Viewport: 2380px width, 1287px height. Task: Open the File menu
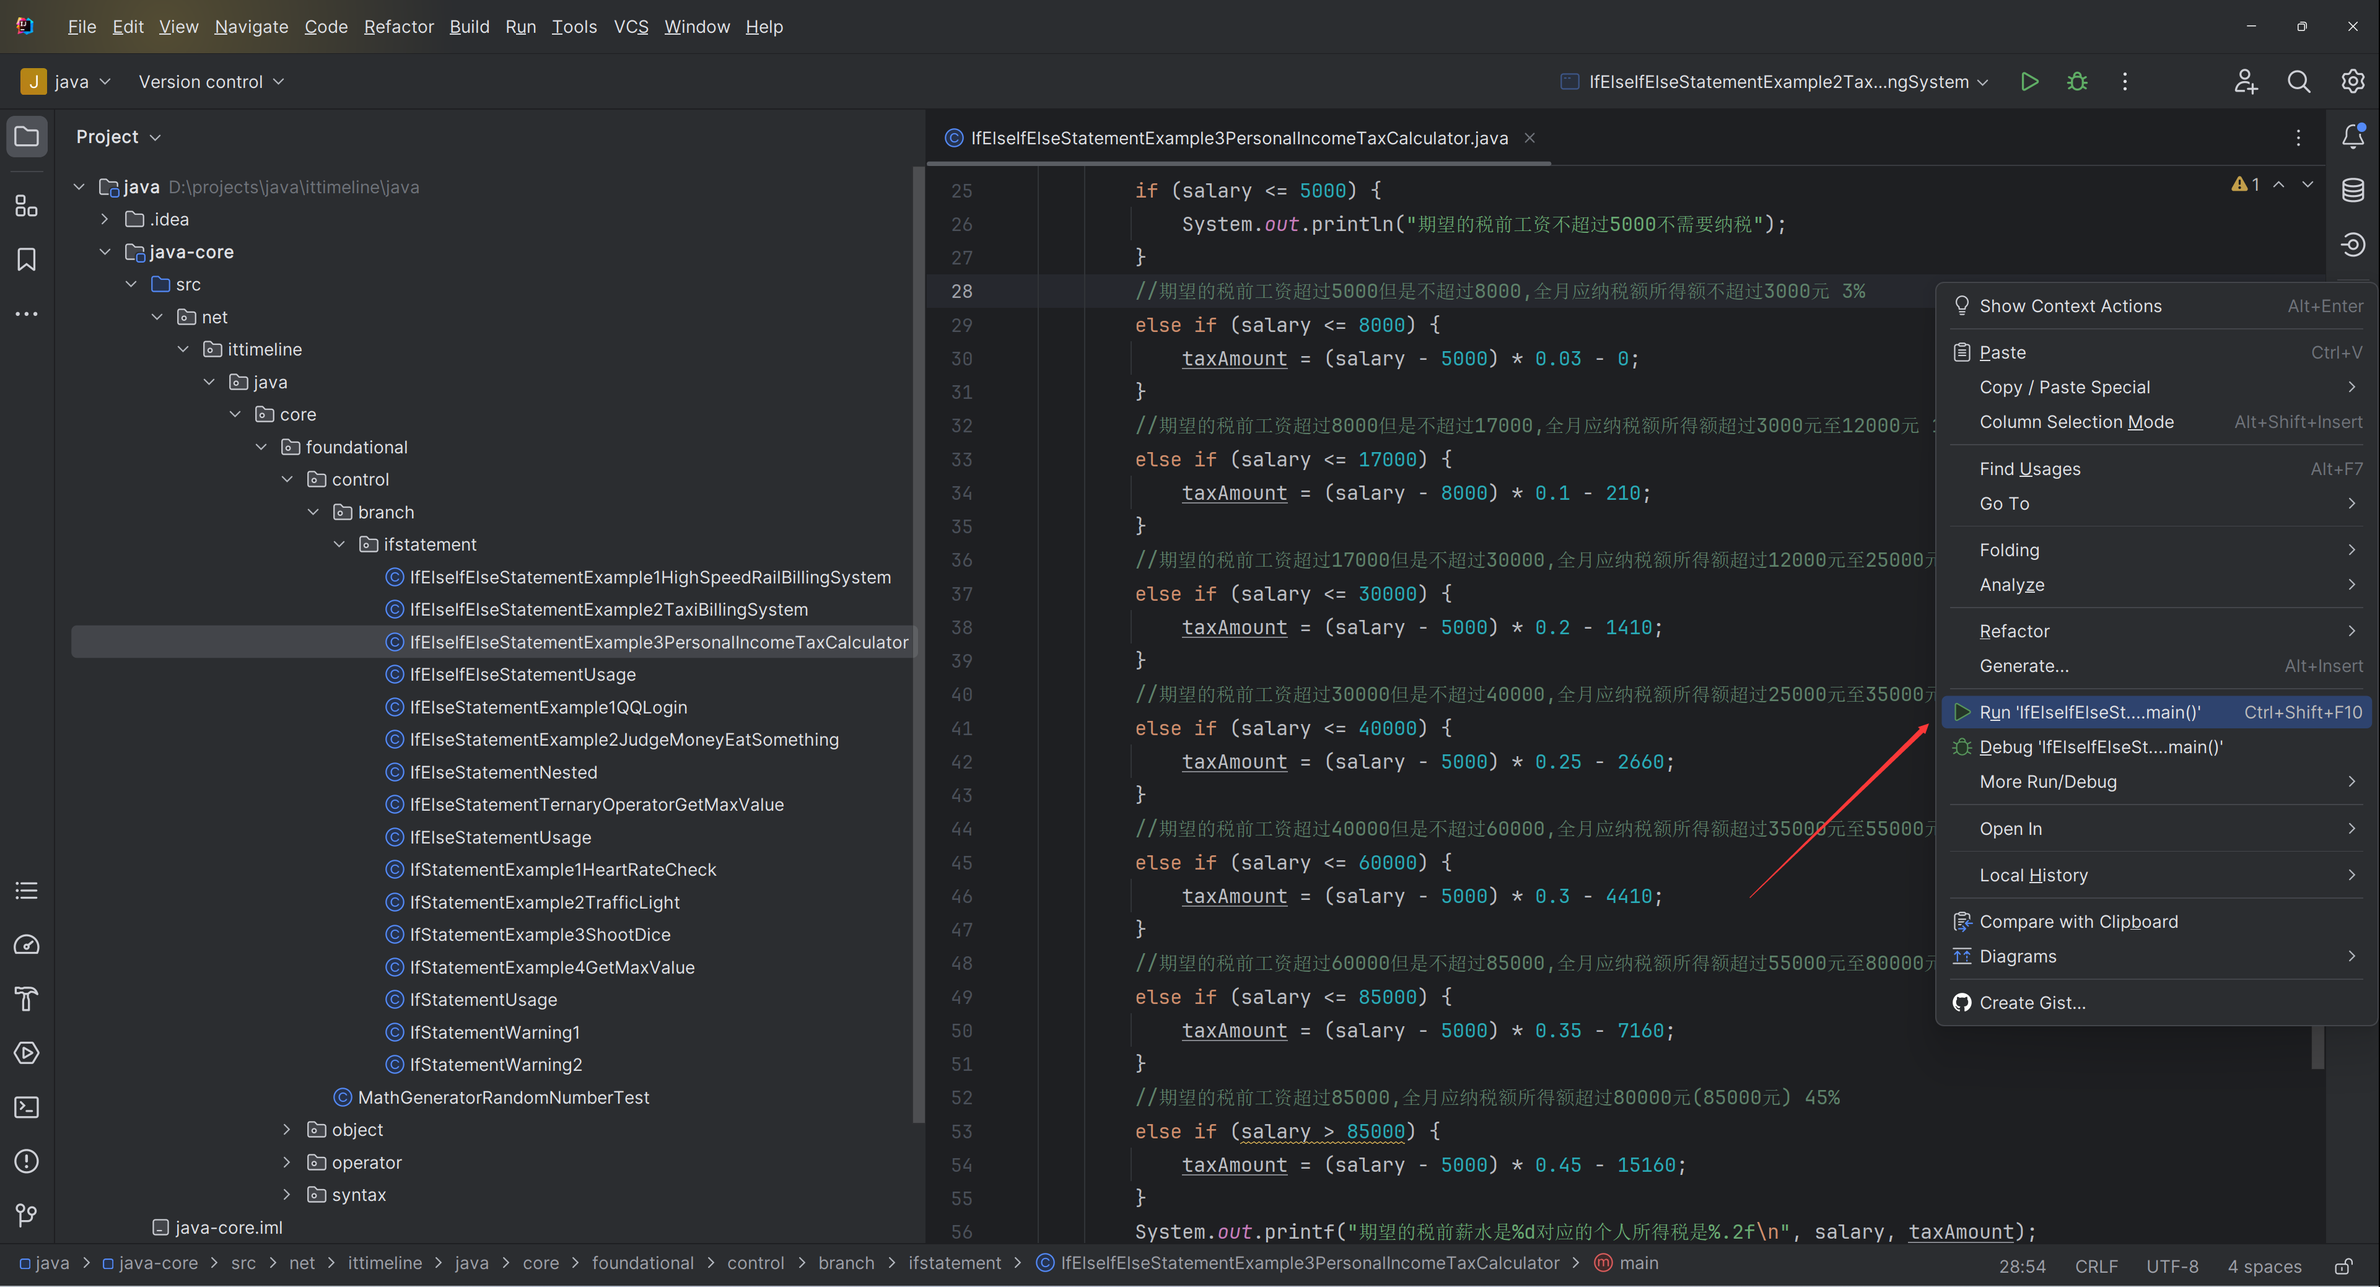pyautogui.click(x=81, y=27)
